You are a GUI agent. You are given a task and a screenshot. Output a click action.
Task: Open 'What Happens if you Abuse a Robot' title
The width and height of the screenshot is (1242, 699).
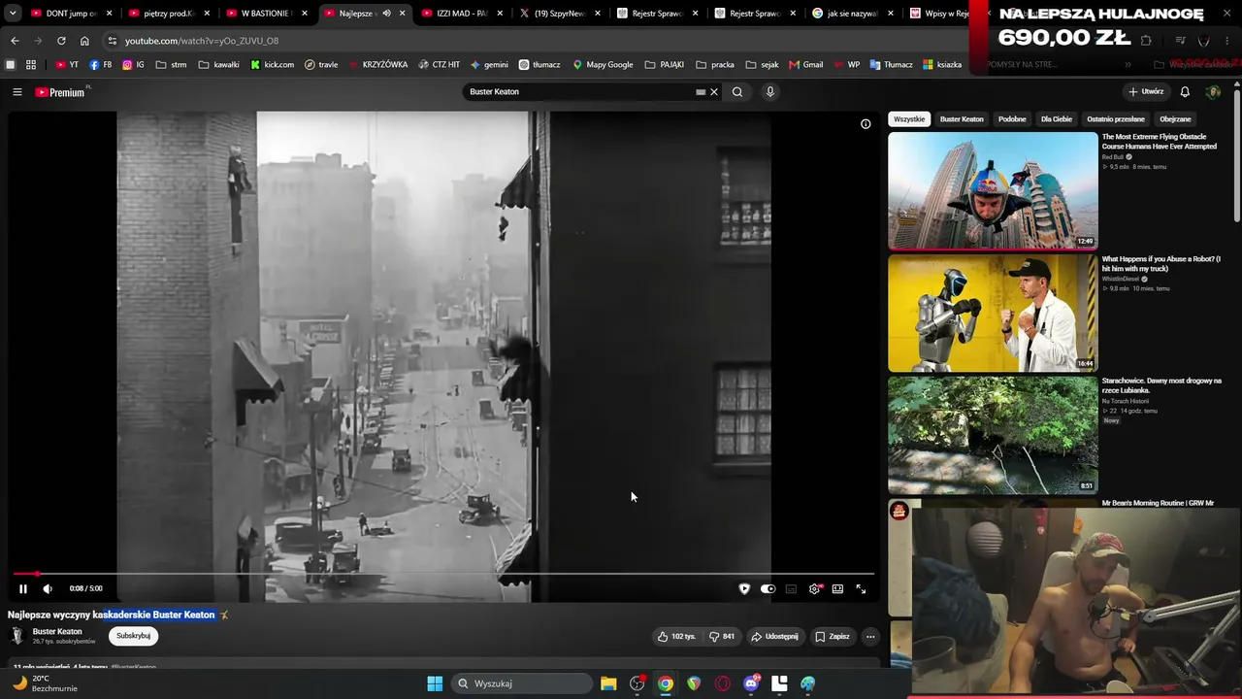point(1161,264)
